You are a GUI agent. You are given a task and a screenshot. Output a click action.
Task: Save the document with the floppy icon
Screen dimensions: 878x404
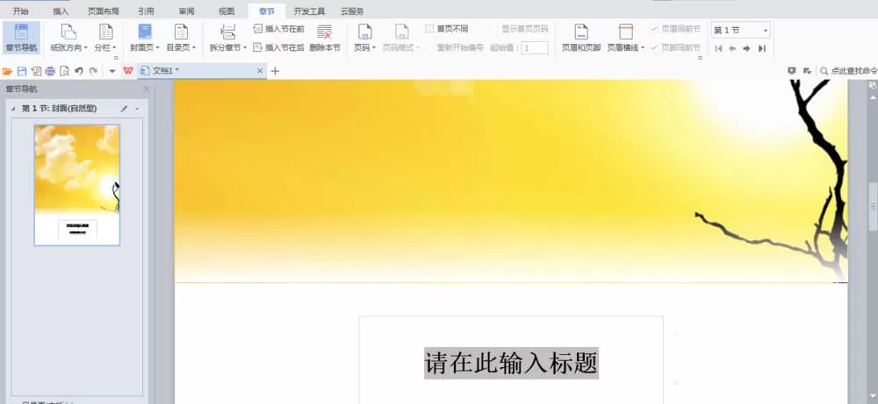pyautogui.click(x=22, y=71)
